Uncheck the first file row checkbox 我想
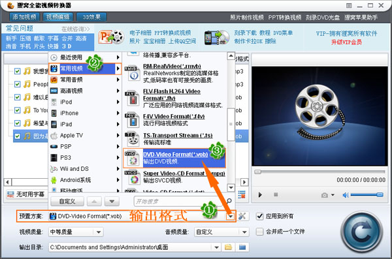Viewport: 392px width, 259px height. [17, 71]
